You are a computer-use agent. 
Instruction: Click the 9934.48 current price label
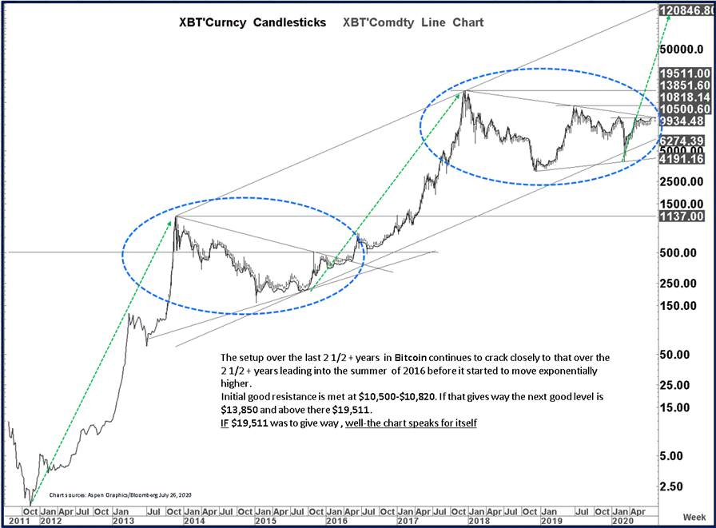[x=682, y=121]
